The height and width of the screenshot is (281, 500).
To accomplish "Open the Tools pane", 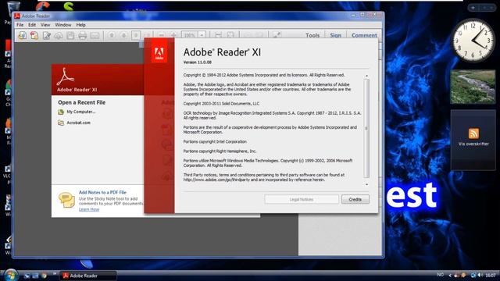I will [x=312, y=35].
